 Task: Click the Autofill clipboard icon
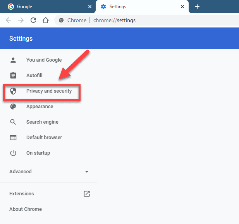click(x=13, y=76)
